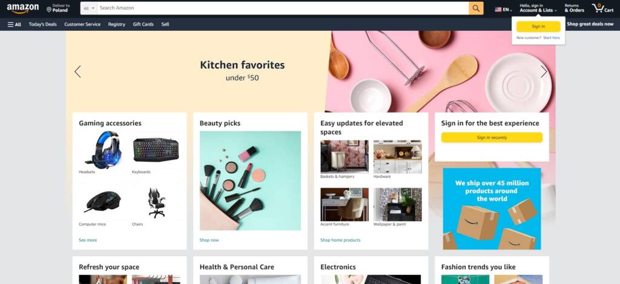
Task: Open Today's Deals in navigation bar
Action: coord(43,24)
